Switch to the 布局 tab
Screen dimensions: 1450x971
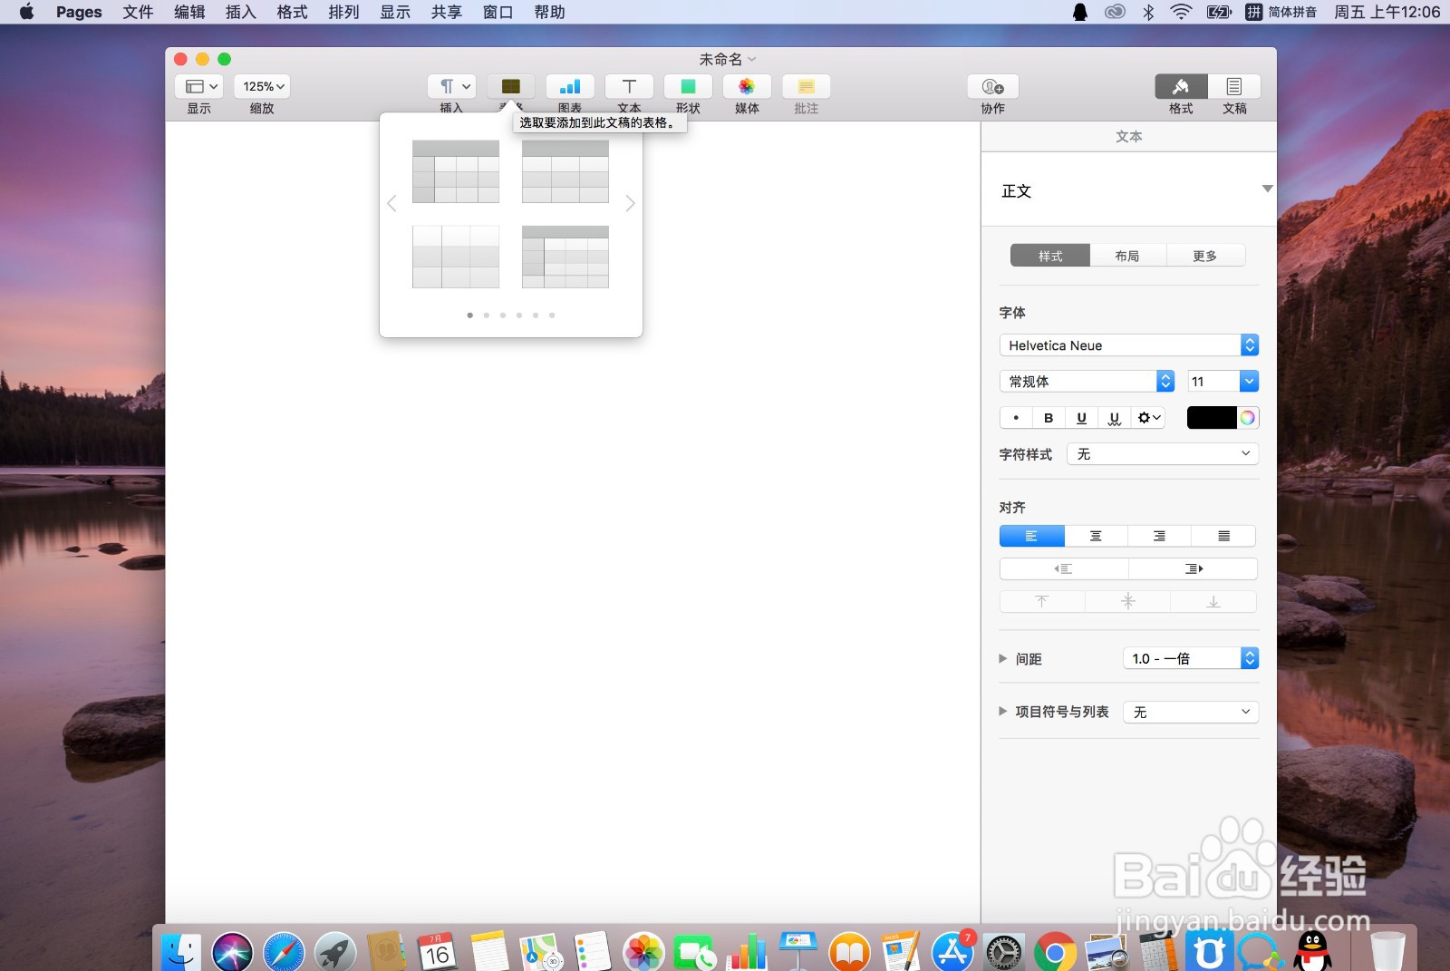(1127, 256)
